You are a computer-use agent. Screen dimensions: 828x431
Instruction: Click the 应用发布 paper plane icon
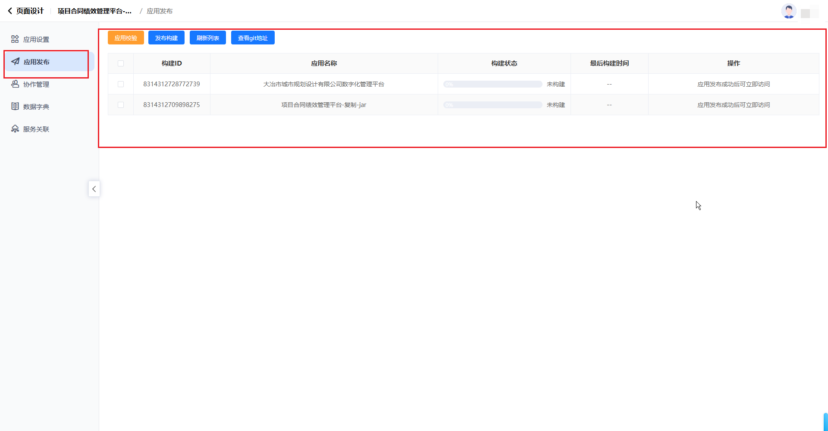(16, 62)
